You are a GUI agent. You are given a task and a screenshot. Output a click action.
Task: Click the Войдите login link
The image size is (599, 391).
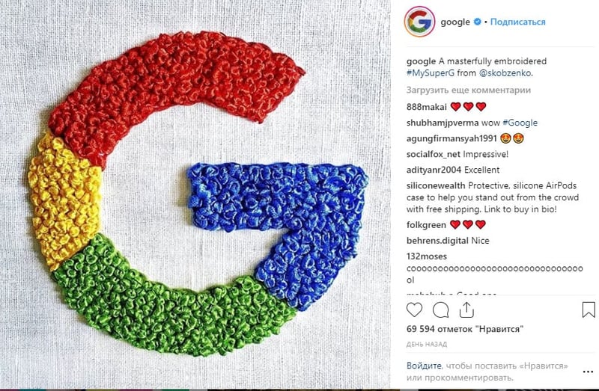[424, 366]
